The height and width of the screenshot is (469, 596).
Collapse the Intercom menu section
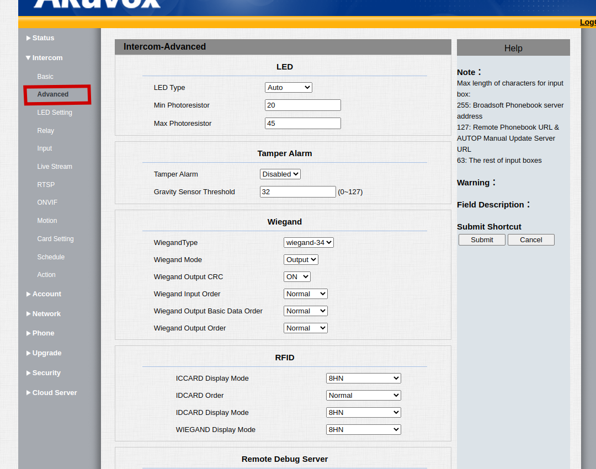pyautogui.click(x=47, y=58)
